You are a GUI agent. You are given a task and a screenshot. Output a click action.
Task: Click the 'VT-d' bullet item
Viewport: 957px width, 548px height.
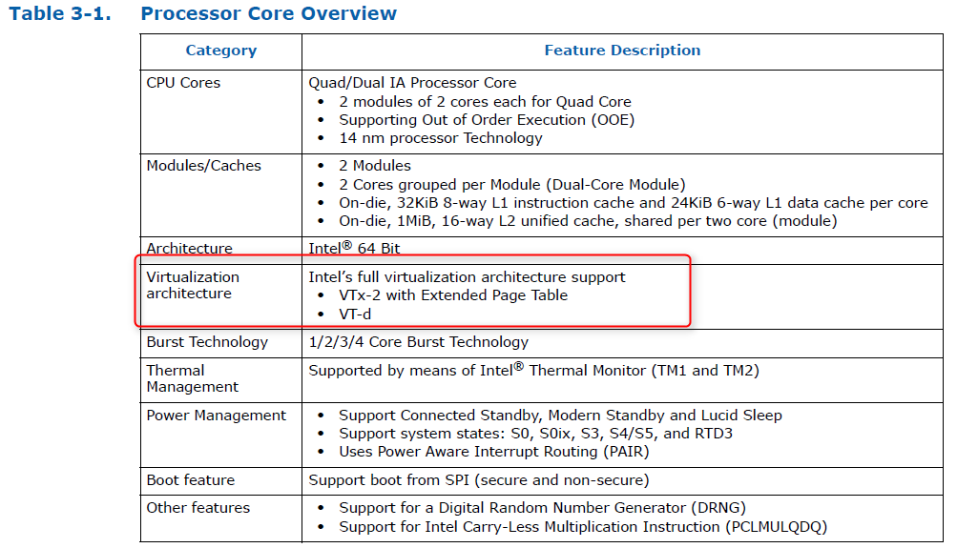pos(355,315)
